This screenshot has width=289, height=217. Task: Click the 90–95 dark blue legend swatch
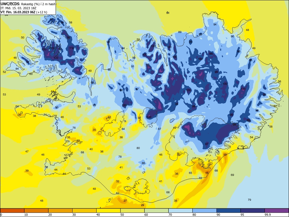(229, 211)
